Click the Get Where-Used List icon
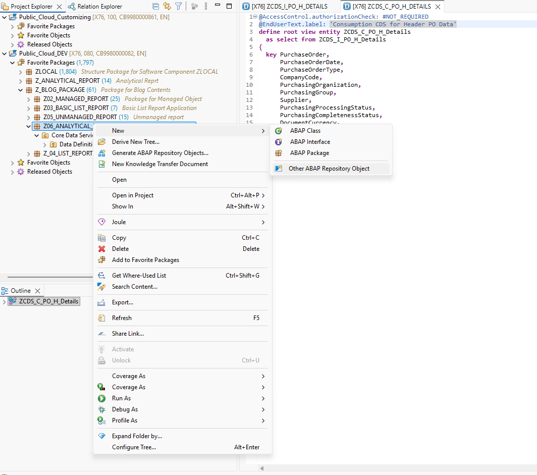Screen dimensions: 537x475 pyautogui.click(x=102, y=276)
